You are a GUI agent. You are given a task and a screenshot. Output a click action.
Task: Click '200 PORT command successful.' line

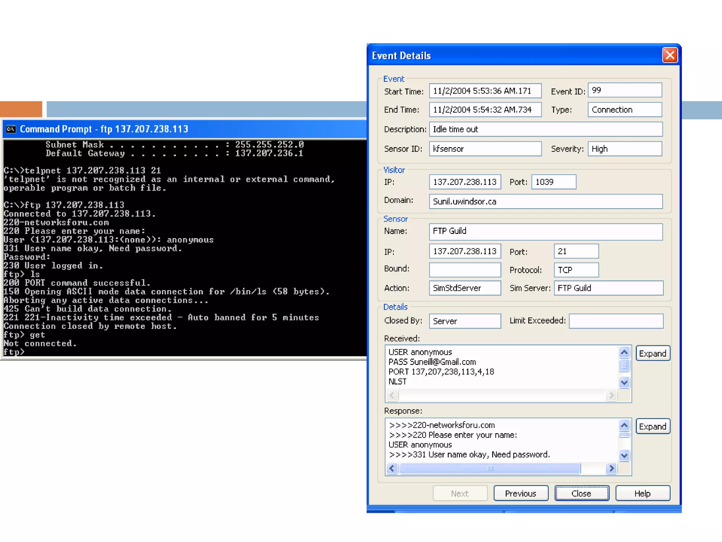[77, 283]
